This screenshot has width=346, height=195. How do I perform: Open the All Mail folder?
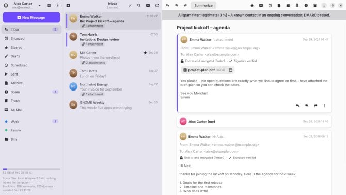coord(32,110)
